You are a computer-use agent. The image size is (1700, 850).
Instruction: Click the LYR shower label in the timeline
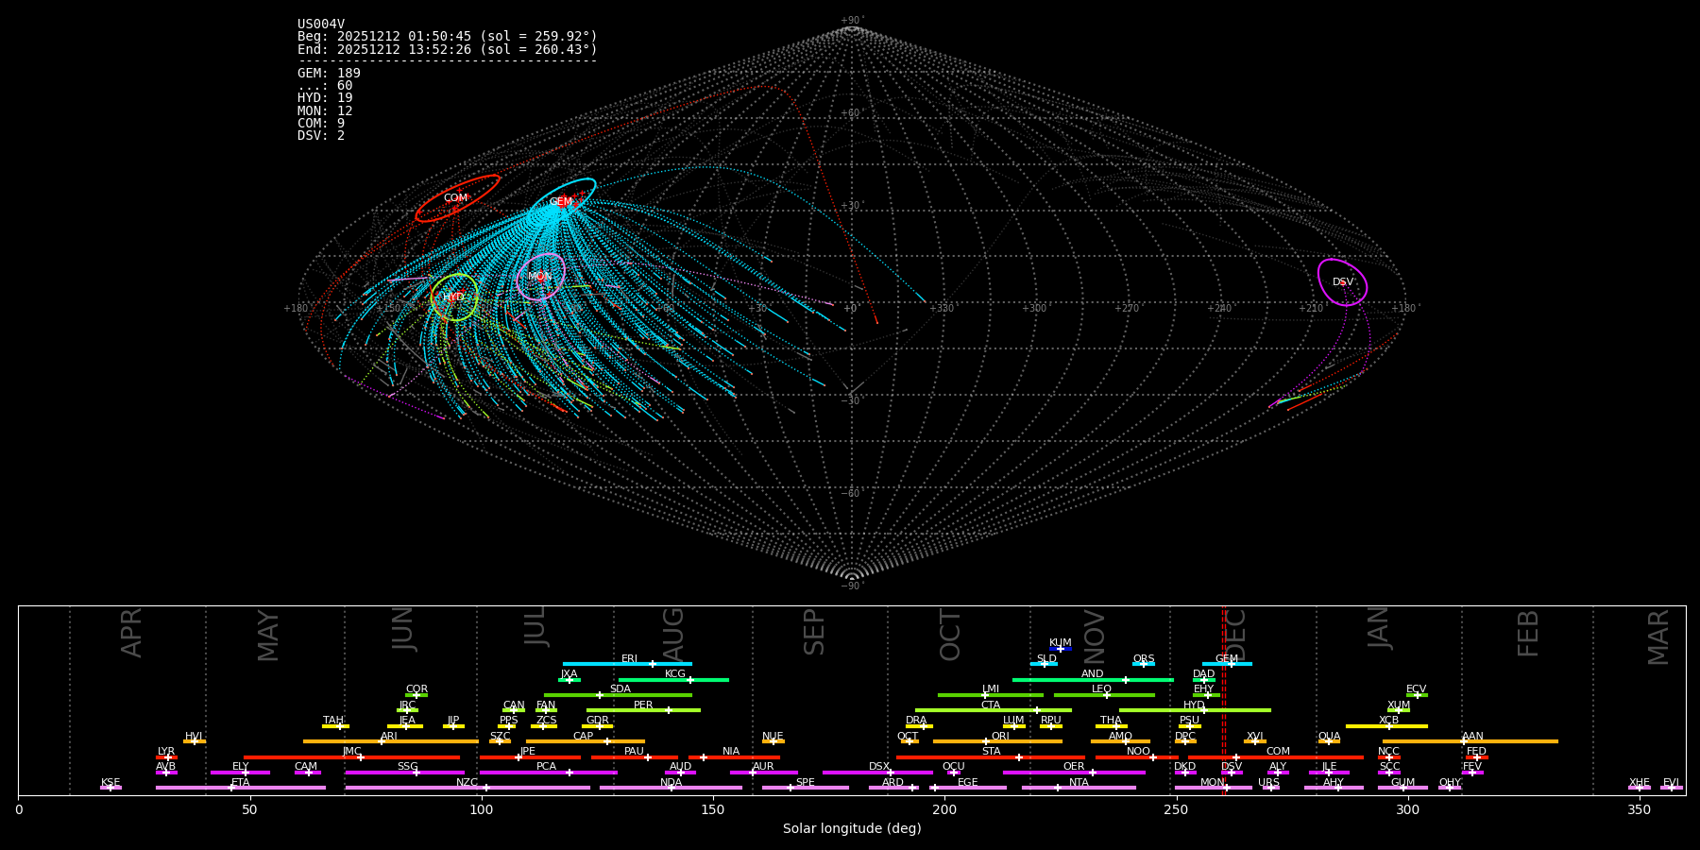tap(166, 752)
